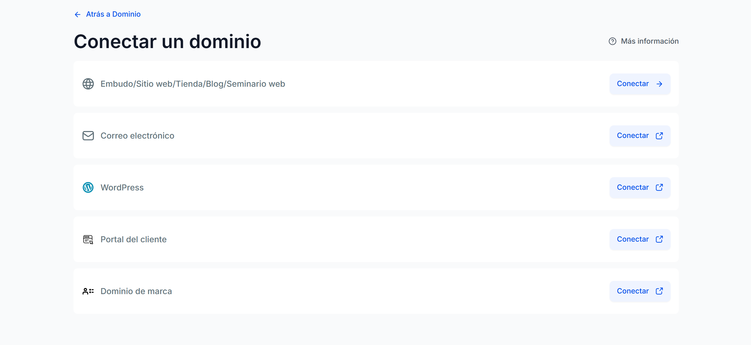The width and height of the screenshot is (751, 345).
Task: Click the arrow icon in the Embudo Conectar button
Action: pyautogui.click(x=659, y=84)
